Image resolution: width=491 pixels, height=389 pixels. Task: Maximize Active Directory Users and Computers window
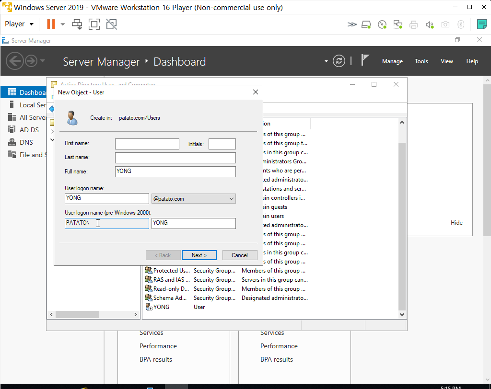point(374,84)
